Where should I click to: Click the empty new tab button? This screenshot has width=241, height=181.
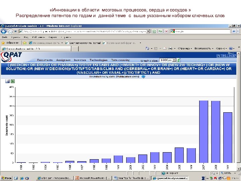click(x=75, y=49)
